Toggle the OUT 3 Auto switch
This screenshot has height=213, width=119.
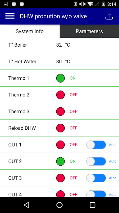(x=96, y=178)
